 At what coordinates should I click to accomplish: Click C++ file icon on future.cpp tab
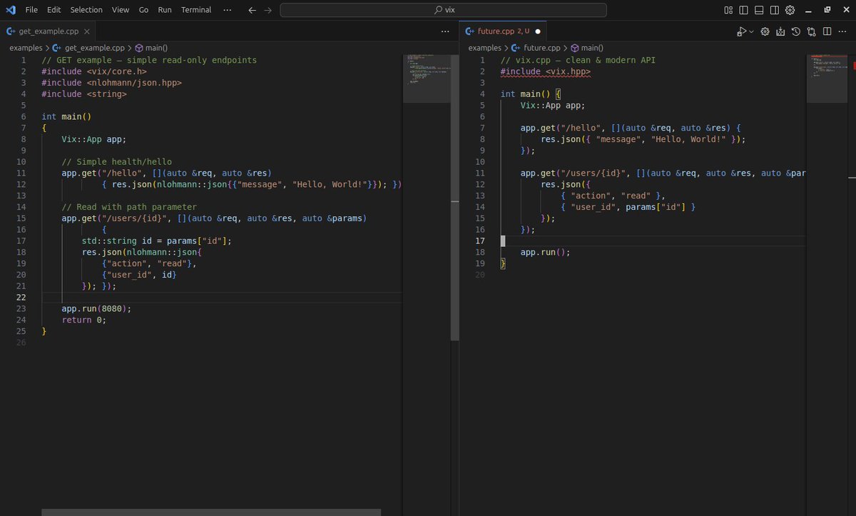470,31
